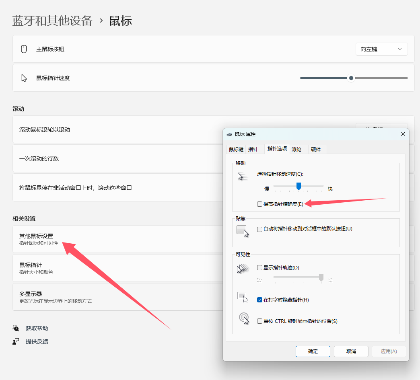The width and height of the screenshot is (420, 380).
Task: Click the pointer icon beside 鼠标指针速度
Action: click(x=24, y=78)
